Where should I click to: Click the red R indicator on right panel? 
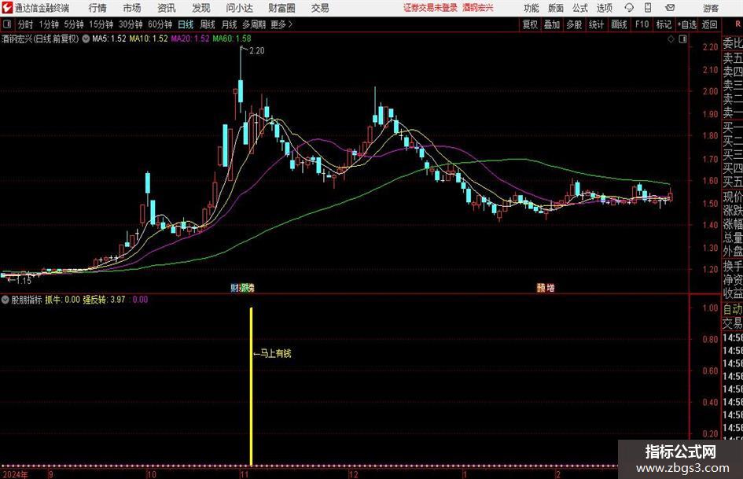click(738, 24)
